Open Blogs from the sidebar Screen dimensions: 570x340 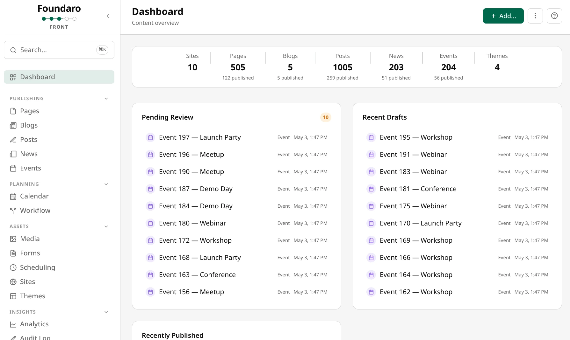(x=59, y=125)
